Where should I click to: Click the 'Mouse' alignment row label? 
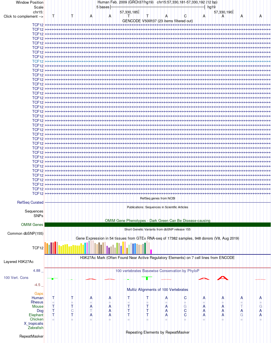(x=38, y=307)
